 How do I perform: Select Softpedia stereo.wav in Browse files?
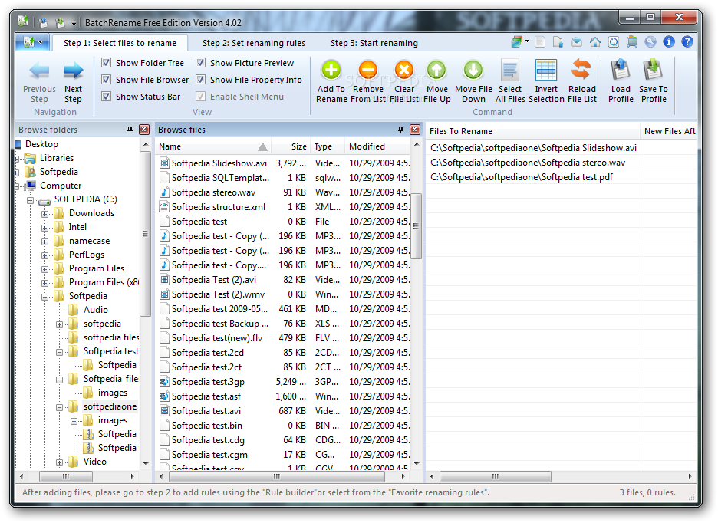pos(213,192)
